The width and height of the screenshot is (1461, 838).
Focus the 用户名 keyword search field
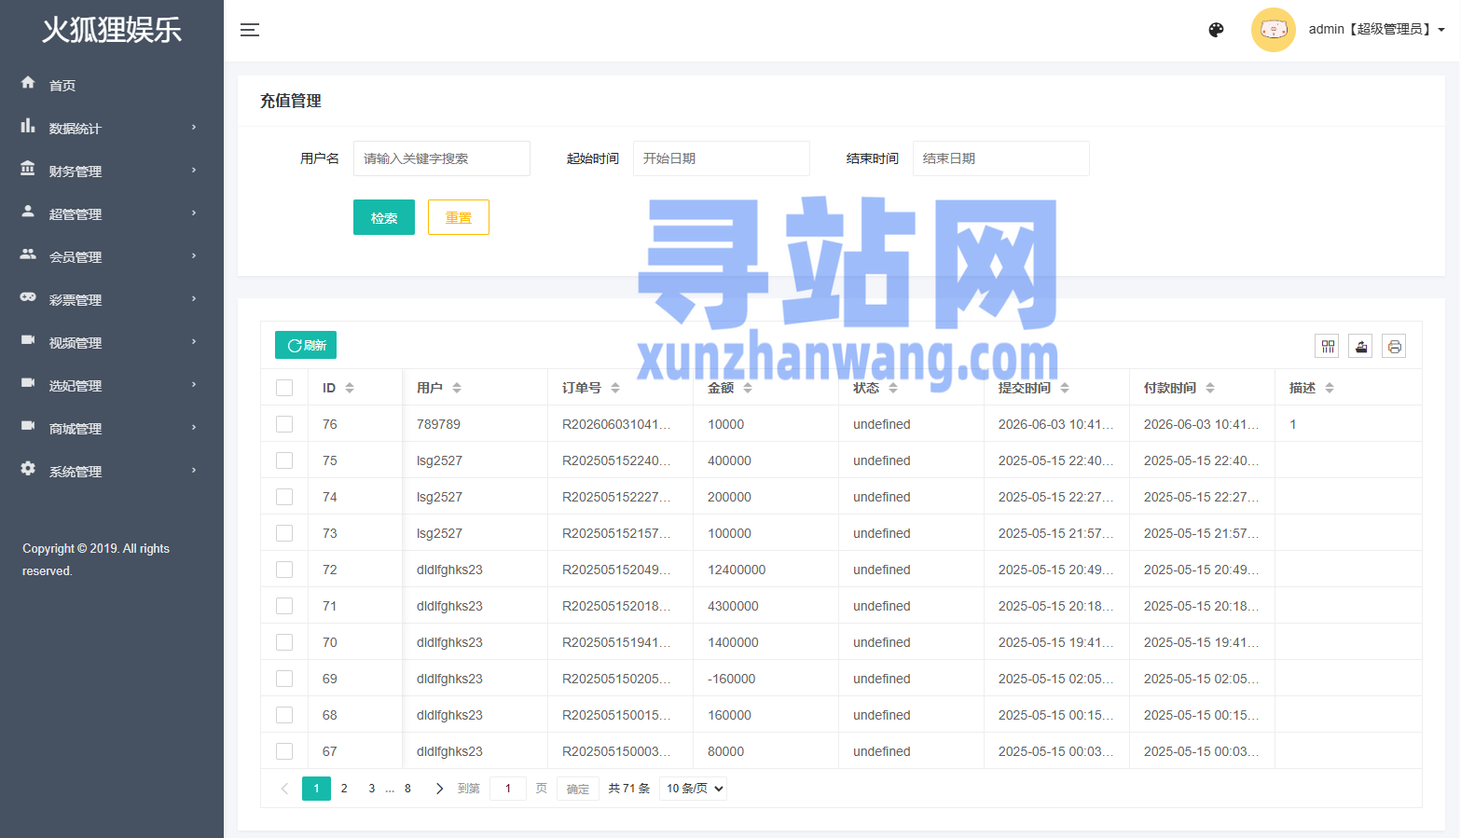[x=442, y=158]
